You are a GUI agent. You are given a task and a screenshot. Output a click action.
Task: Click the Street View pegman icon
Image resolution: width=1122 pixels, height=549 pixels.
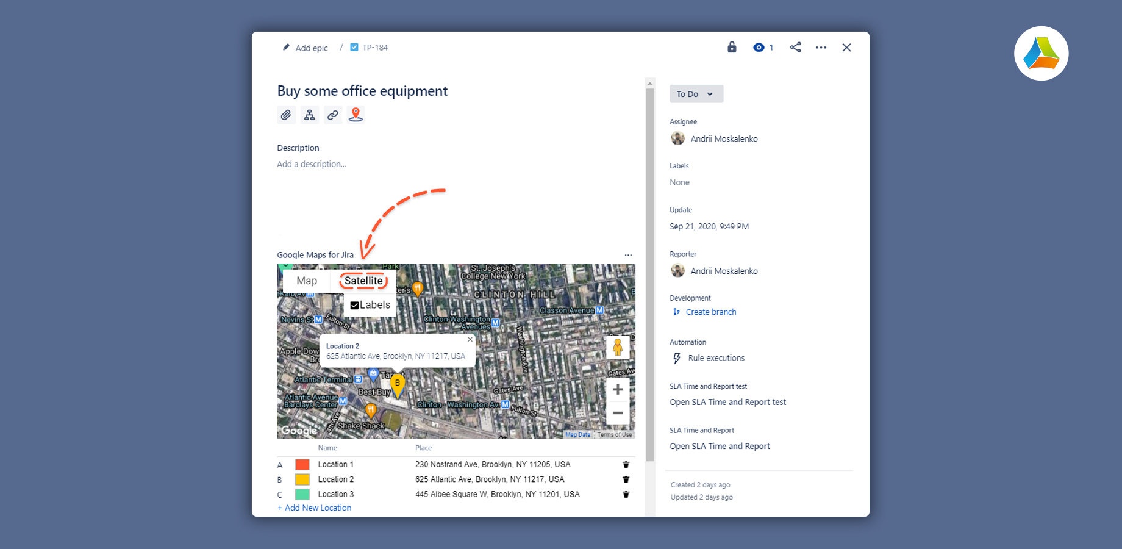pyautogui.click(x=618, y=347)
